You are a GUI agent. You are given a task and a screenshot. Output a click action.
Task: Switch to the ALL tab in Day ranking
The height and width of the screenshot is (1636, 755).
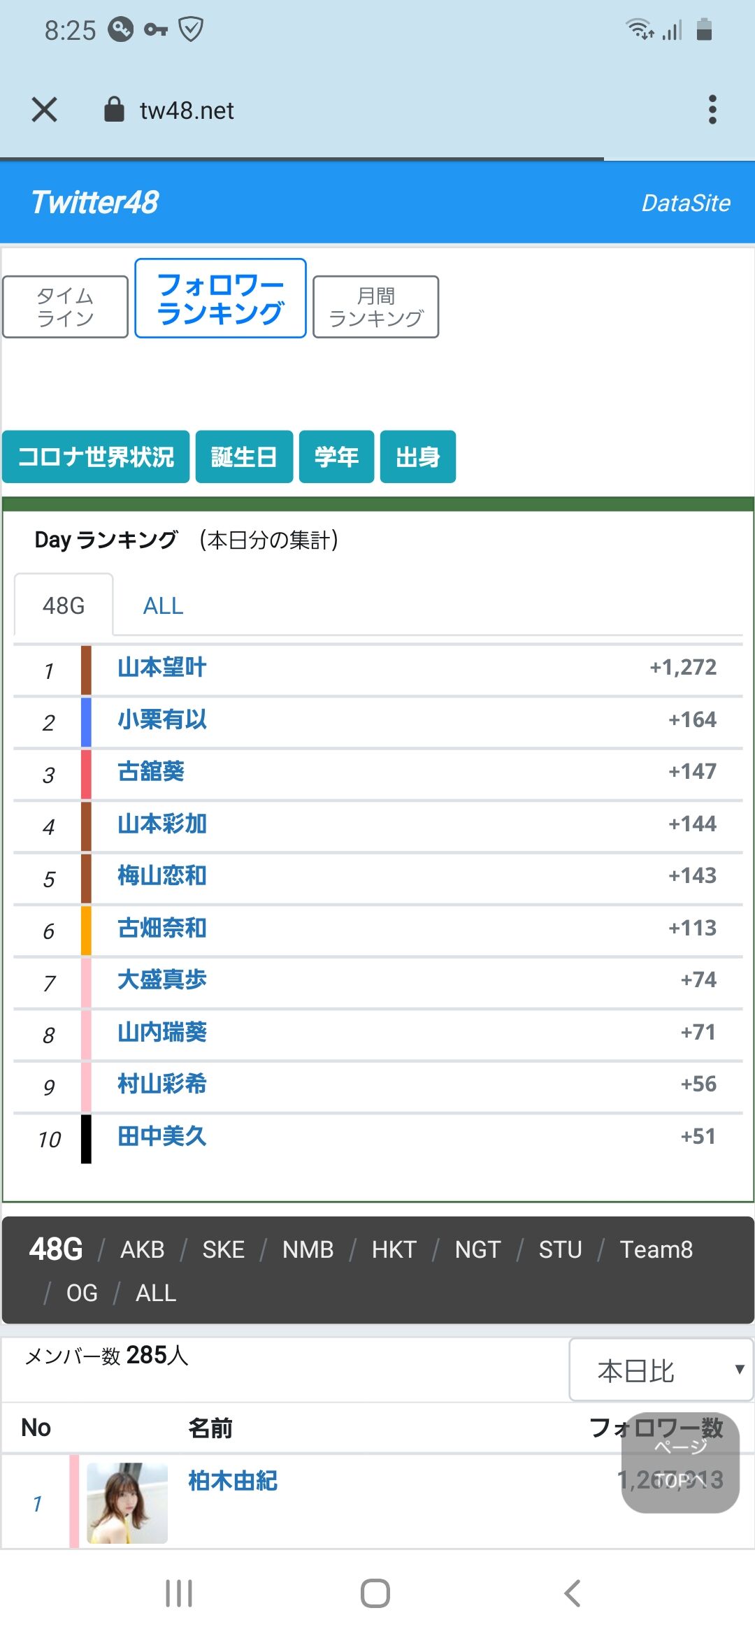pyautogui.click(x=163, y=605)
